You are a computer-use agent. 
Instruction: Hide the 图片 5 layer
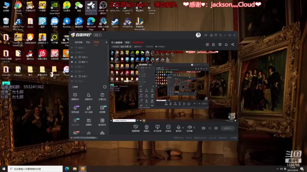point(72,62)
